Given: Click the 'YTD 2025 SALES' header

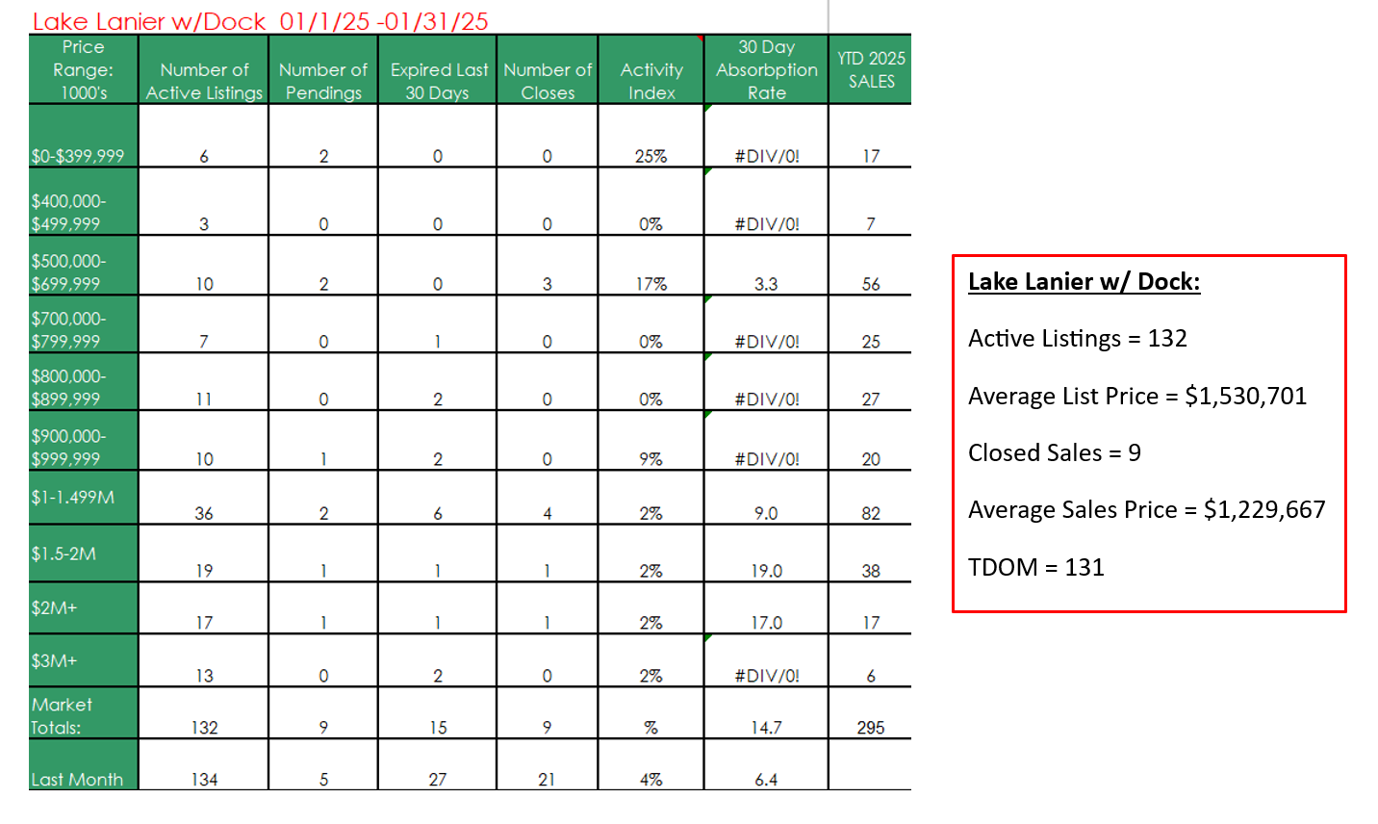Looking at the screenshot, I should [x=871, y=69].
